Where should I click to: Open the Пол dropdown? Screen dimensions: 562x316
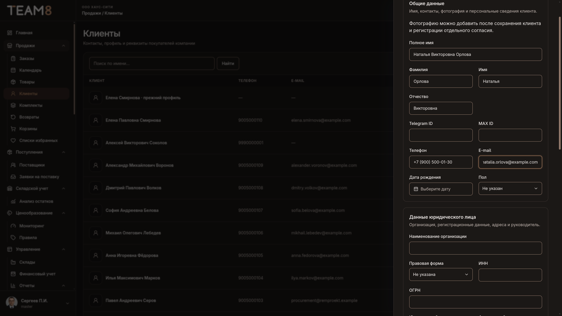point(510,188)
